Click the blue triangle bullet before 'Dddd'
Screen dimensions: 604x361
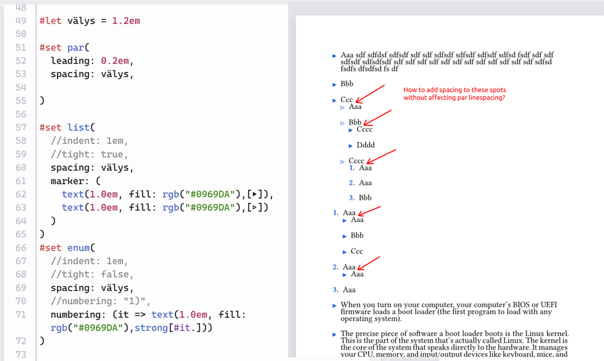(351, 145)
